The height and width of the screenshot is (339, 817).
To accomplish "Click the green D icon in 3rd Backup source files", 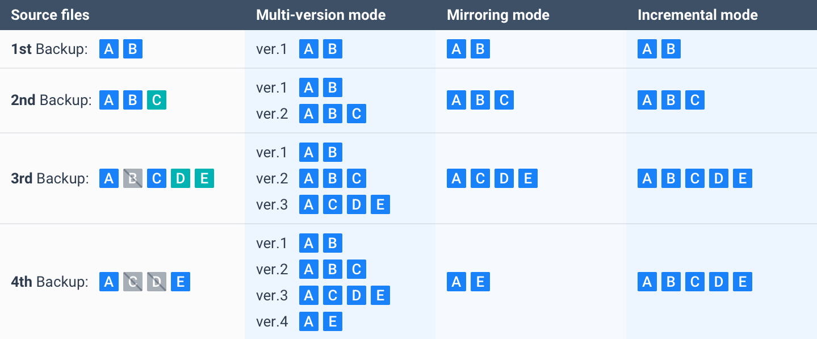I will click(180, 179).
